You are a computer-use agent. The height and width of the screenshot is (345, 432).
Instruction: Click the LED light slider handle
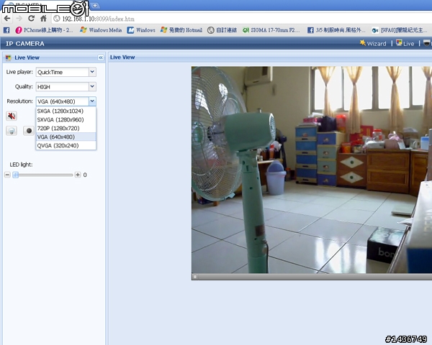tap(16, 175)
